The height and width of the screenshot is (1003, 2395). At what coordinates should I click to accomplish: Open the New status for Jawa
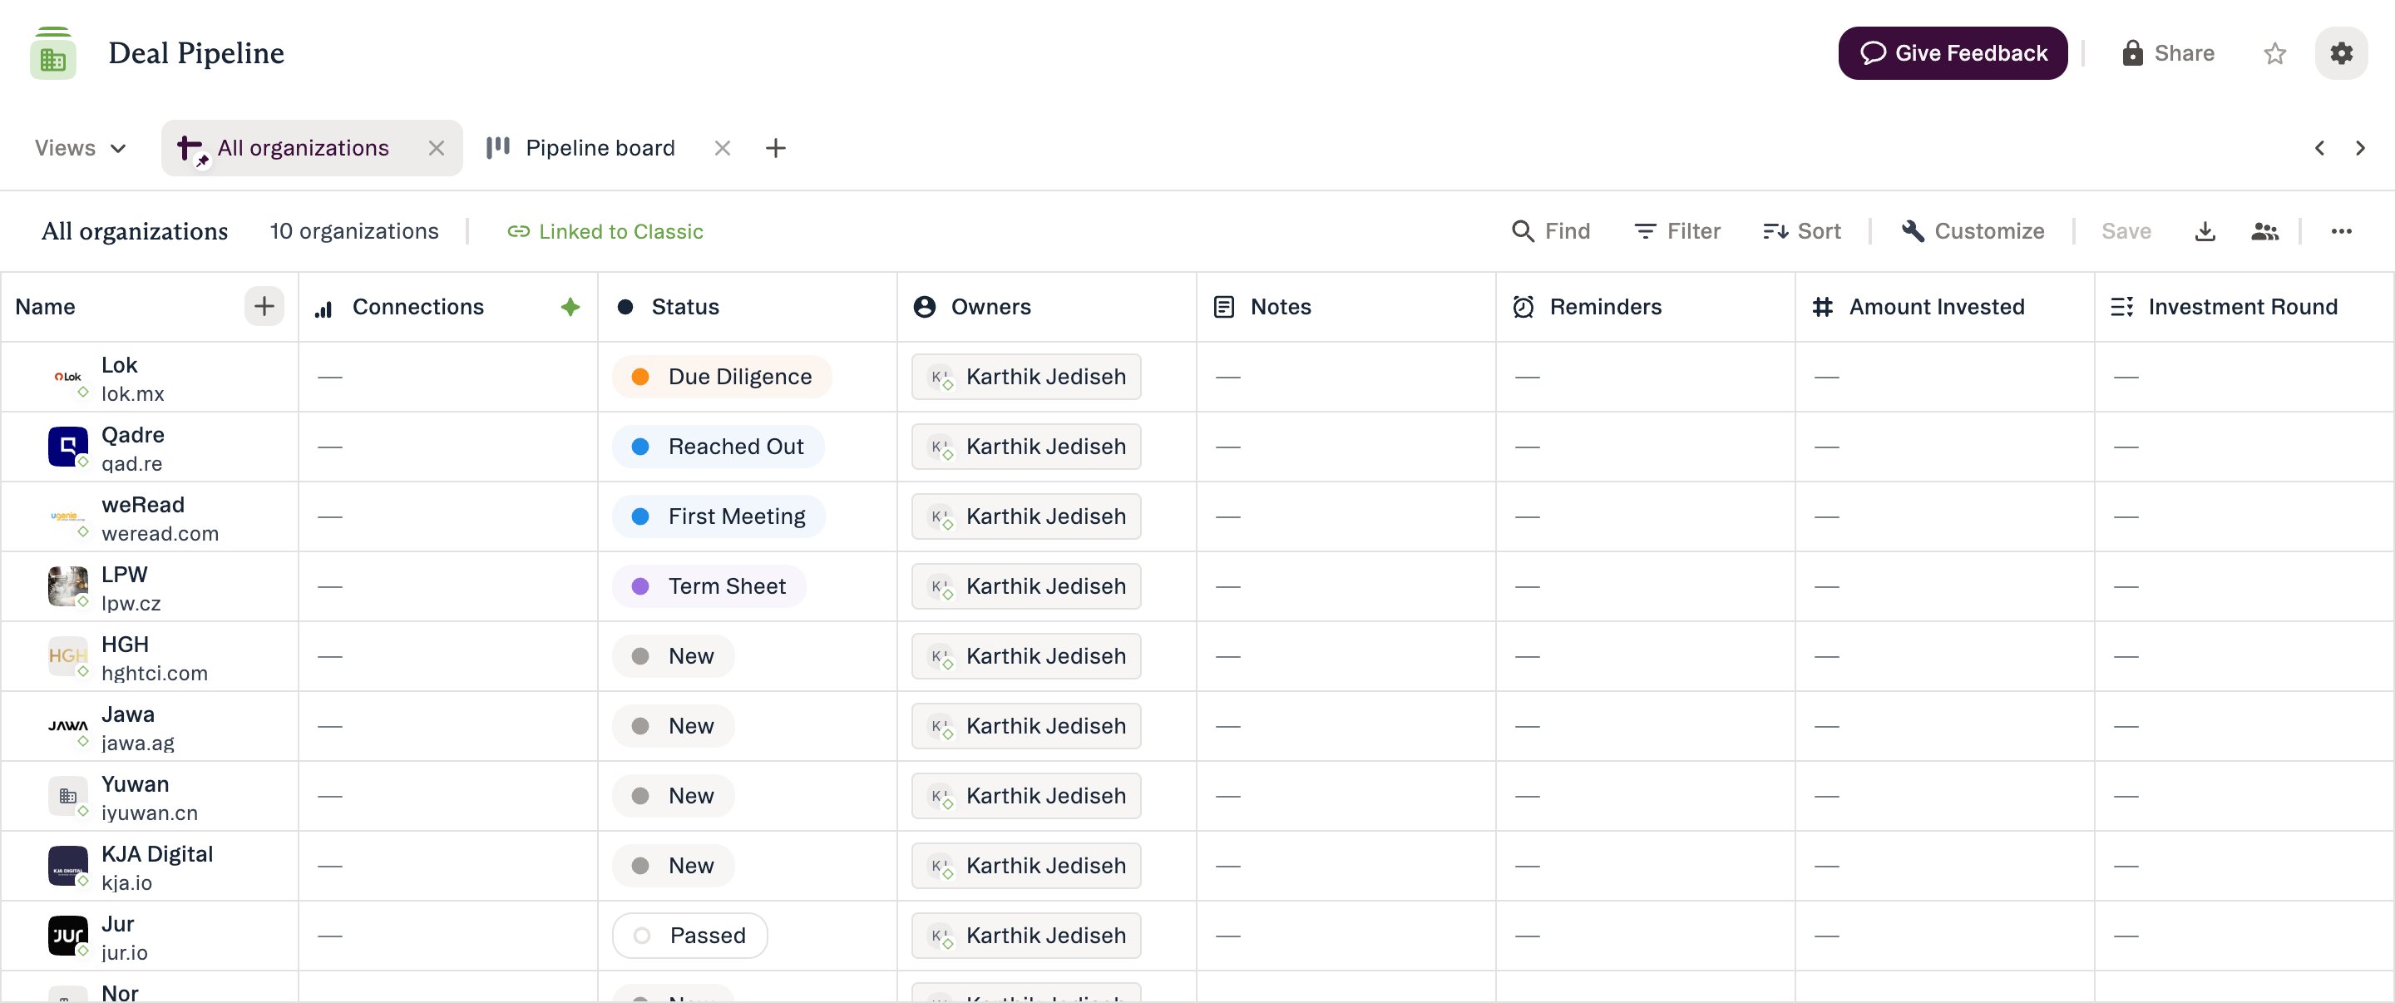(x=673, y=725)
